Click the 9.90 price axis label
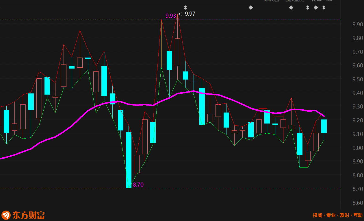Image resolution: width=364 pixels, height=221 pixels. [358, 24]
